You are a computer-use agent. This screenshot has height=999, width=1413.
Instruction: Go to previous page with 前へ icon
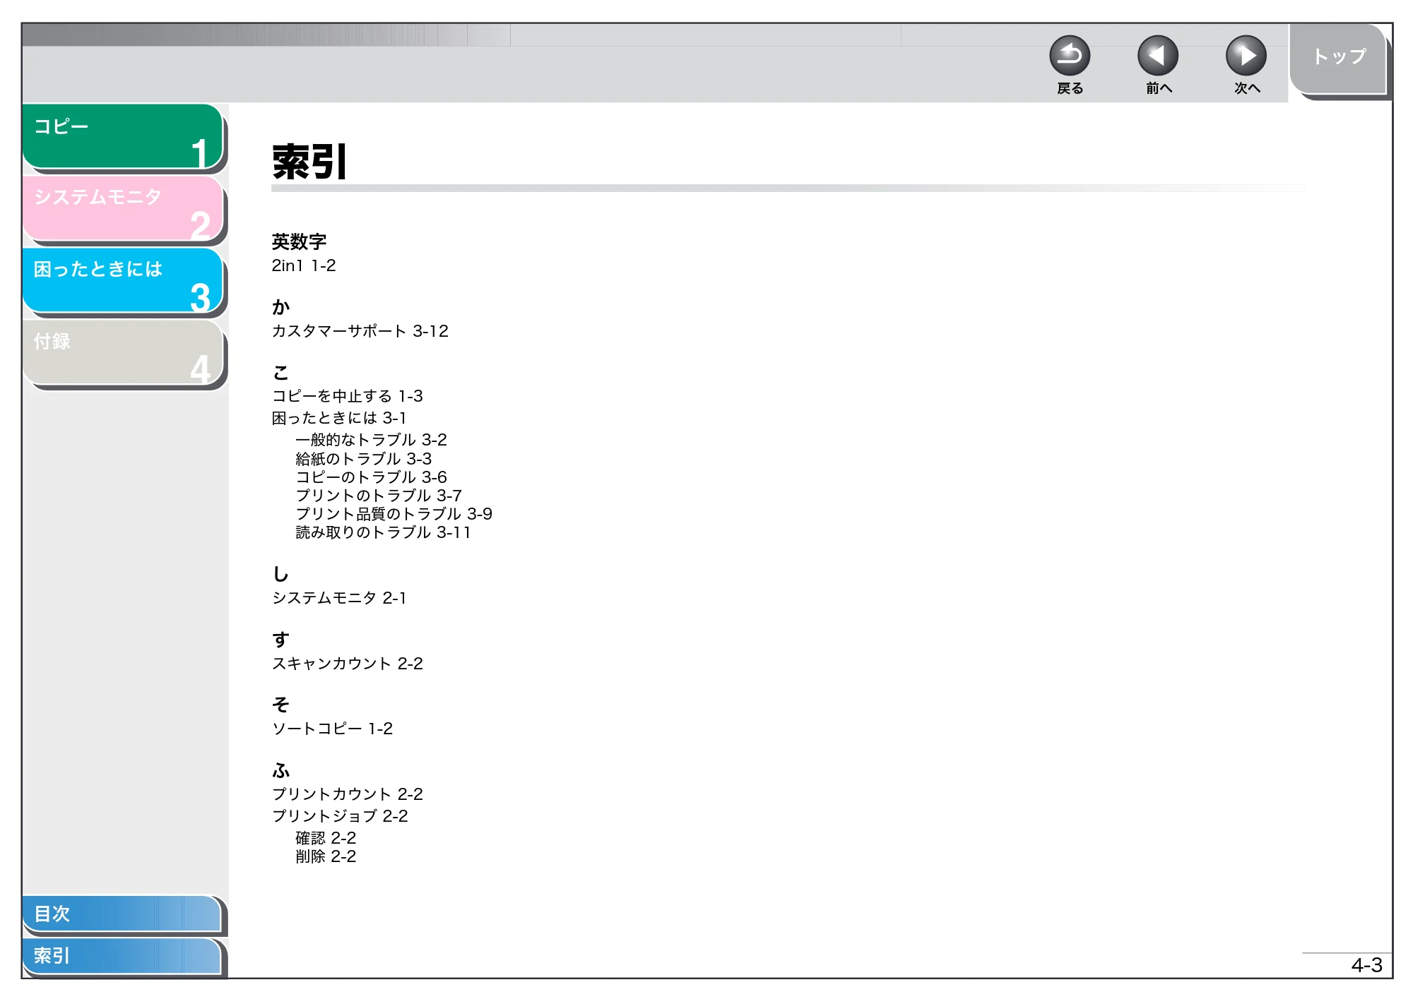pos(1157,56)
